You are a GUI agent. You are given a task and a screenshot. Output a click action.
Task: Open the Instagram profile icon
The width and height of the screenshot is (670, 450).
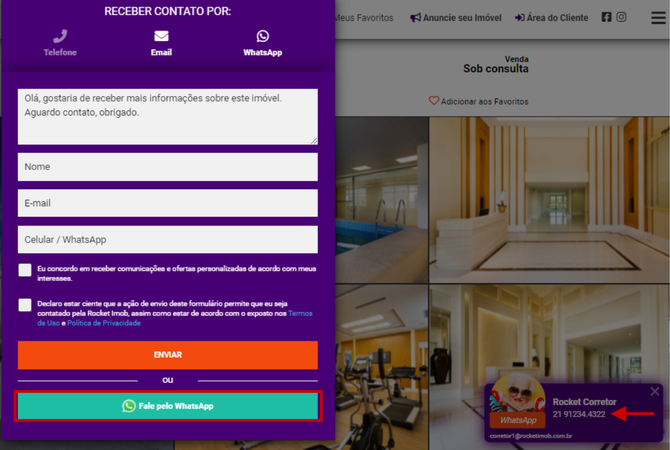tap(621, 17)
